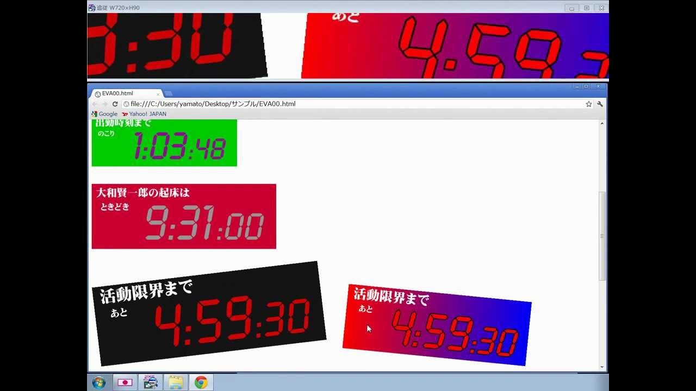Open the Yahoo! JAPAN bookmark
The image size is (696, 391).
point(144,114)
